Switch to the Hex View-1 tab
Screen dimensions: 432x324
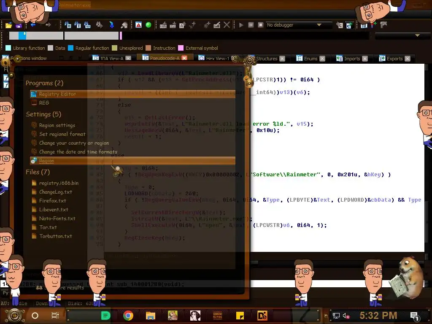click(217, 58)
